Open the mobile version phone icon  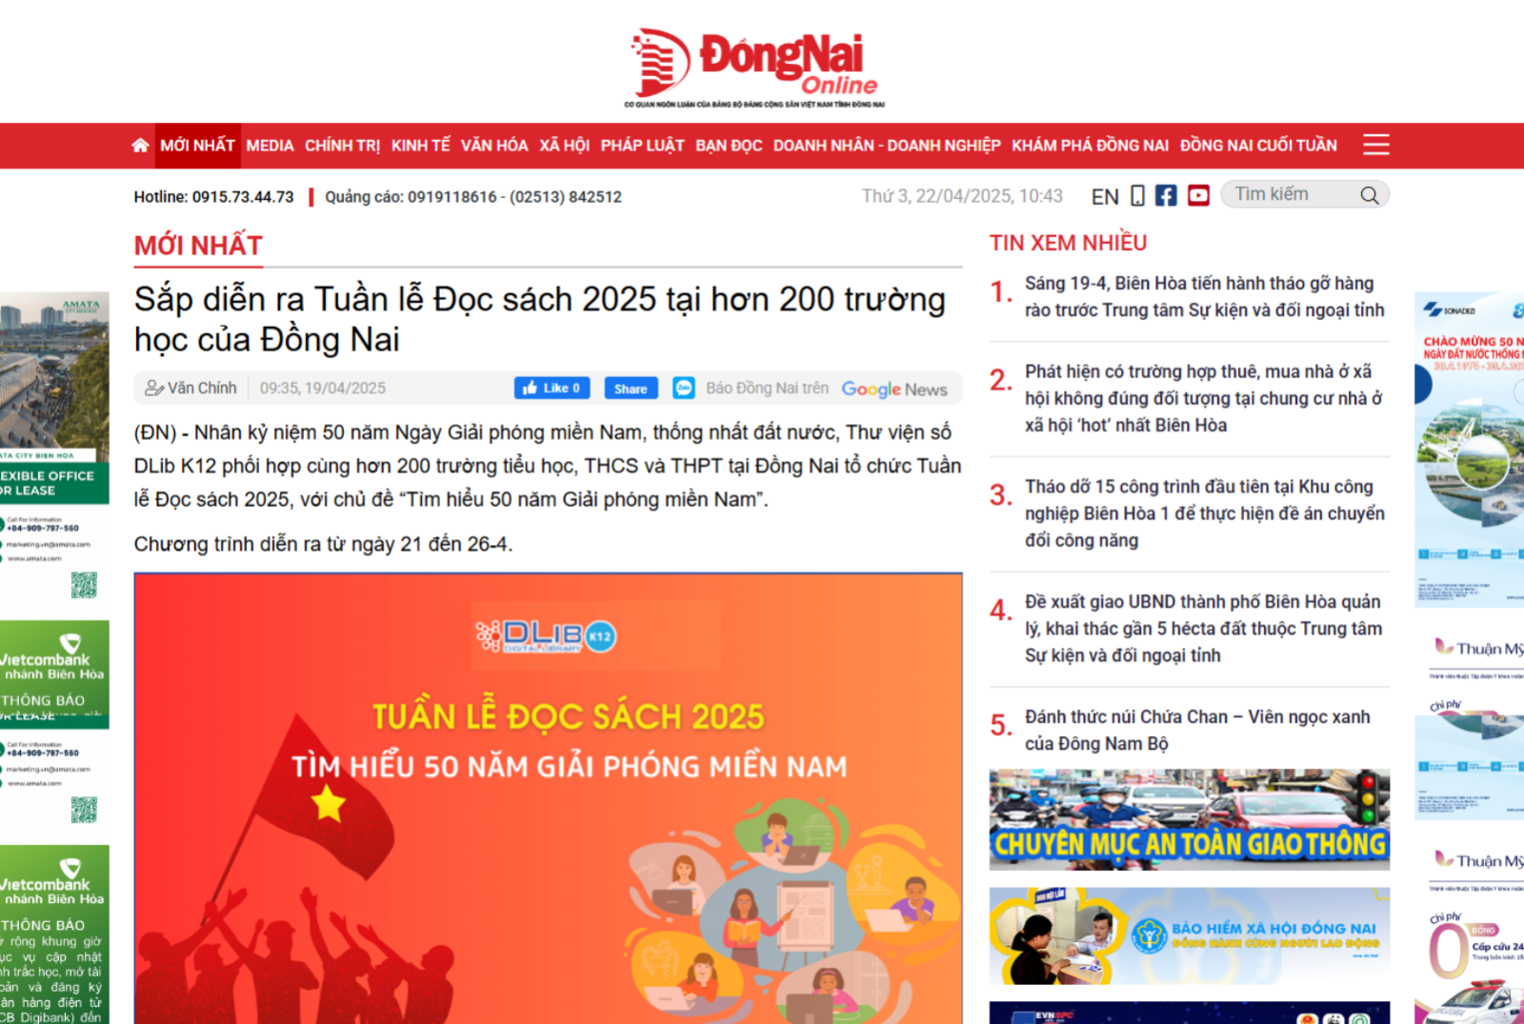click(1137, 195)
